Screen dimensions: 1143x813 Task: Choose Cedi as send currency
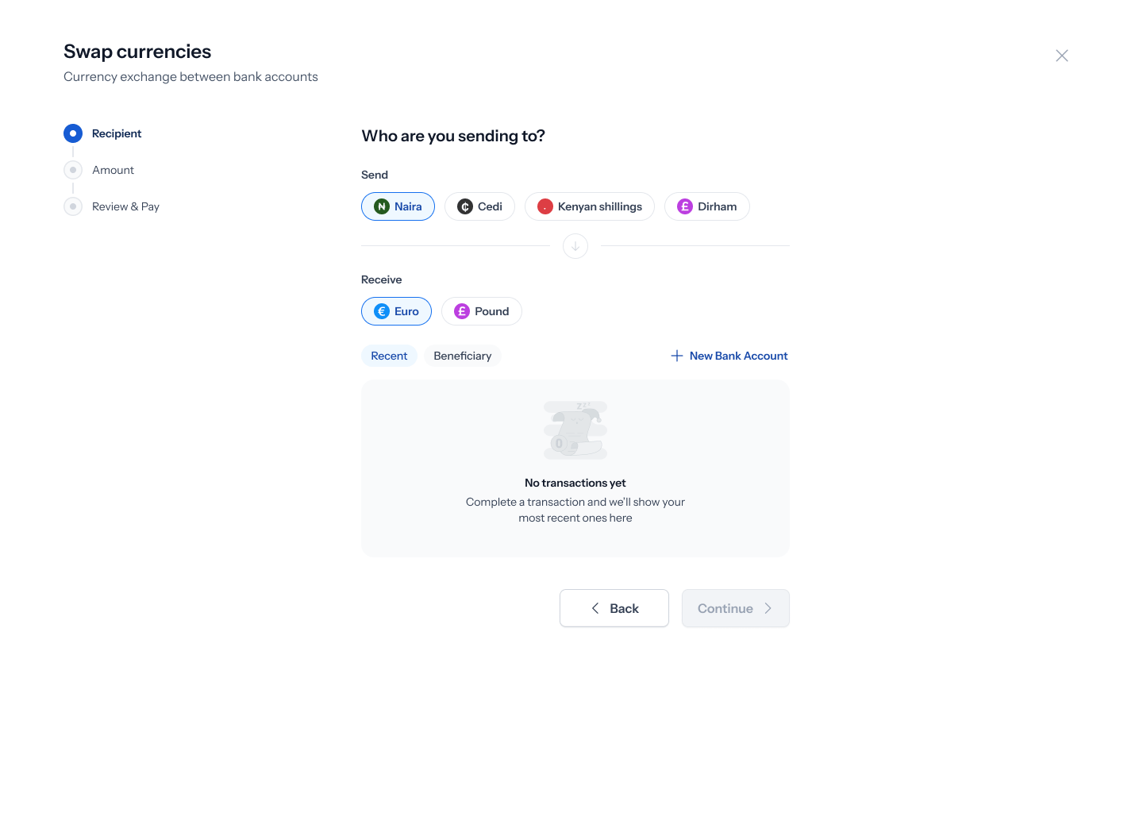(x=479, y=206)
